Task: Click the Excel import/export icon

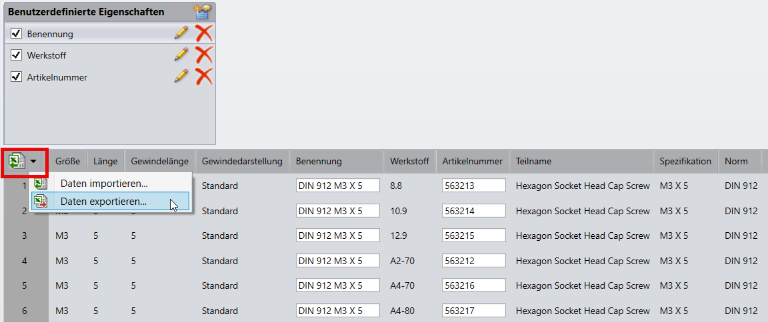Action: tap(17, 161)
